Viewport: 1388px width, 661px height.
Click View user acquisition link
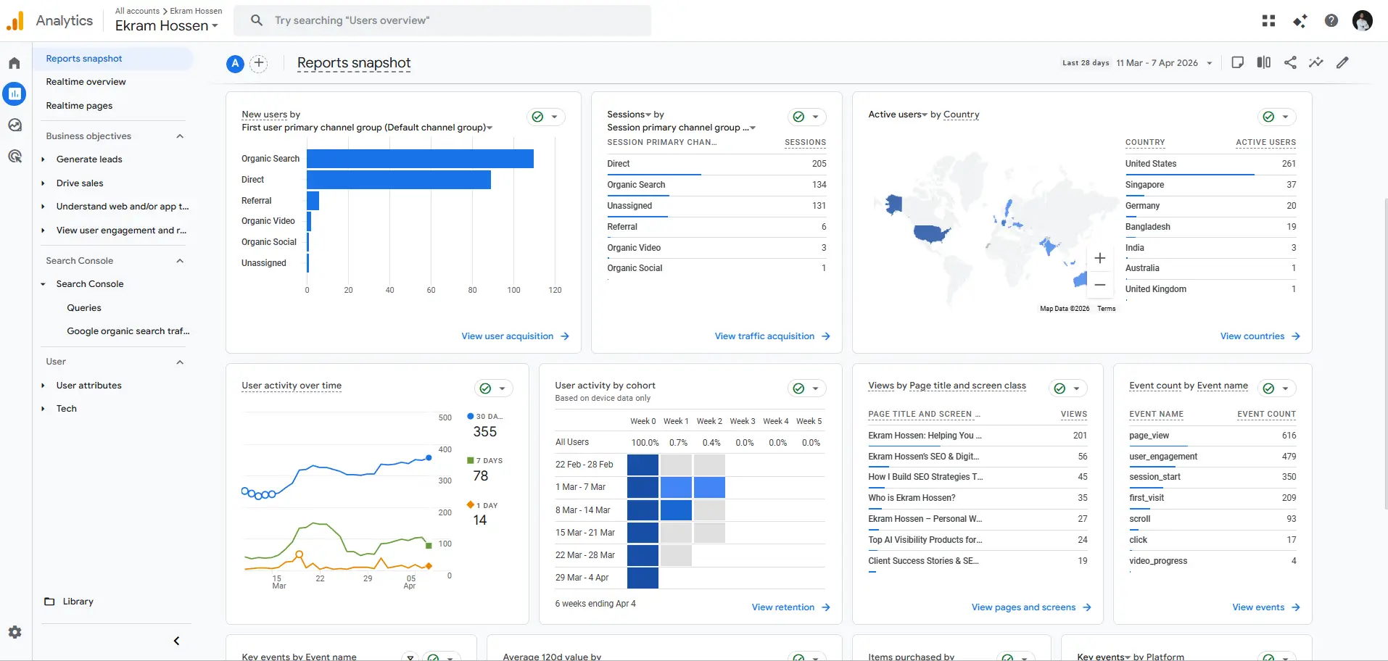515,336
